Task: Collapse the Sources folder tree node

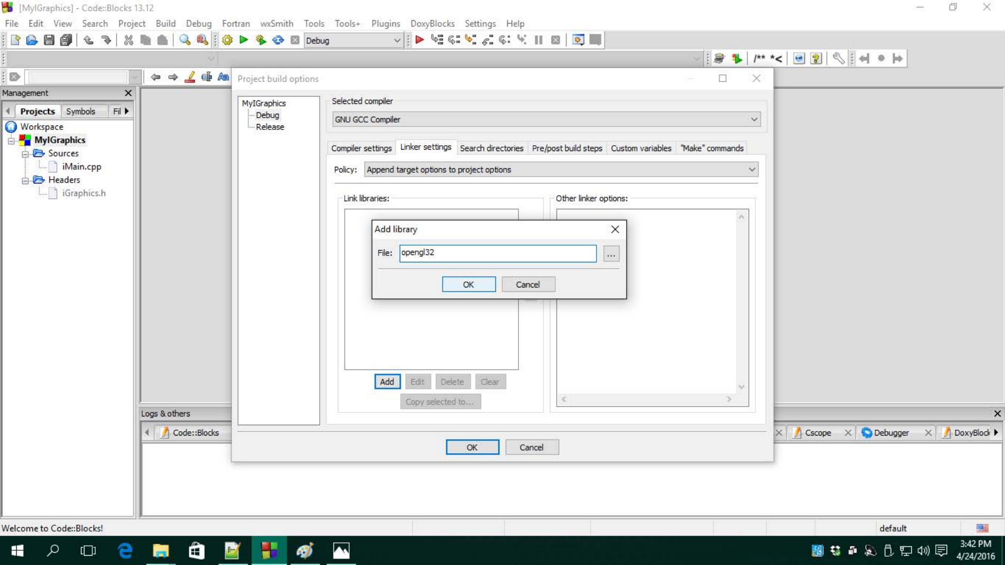Action: 25,154
